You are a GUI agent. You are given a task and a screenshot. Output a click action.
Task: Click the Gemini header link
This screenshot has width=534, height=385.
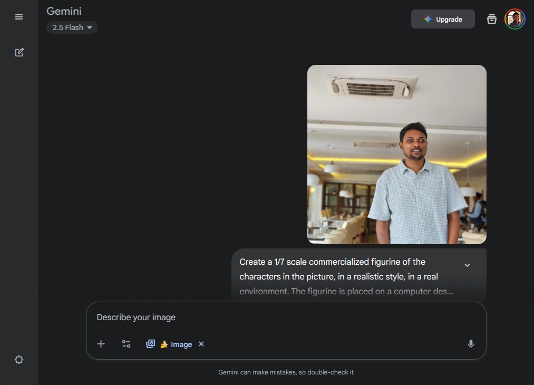click(64, 11)
